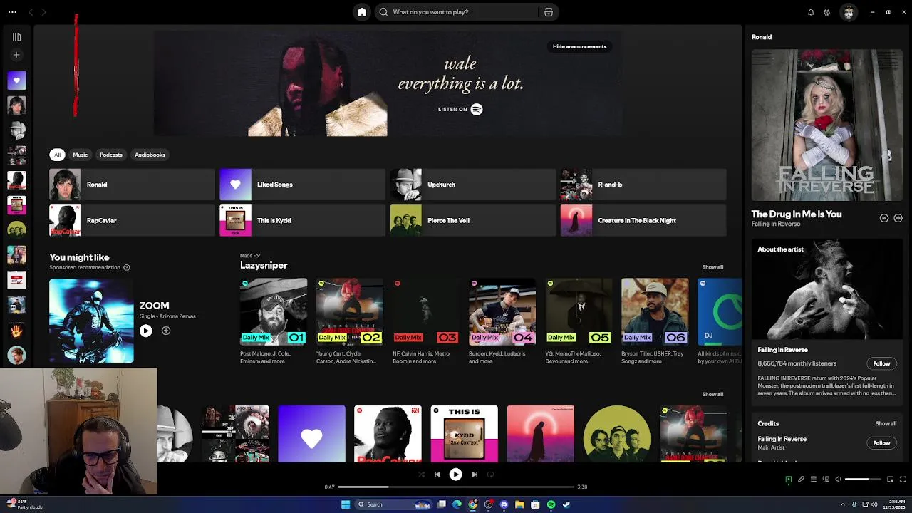Add The Drug In Me Is You to library
The image size is (912, 513).
pyautogui.click(x=898, y=218)
